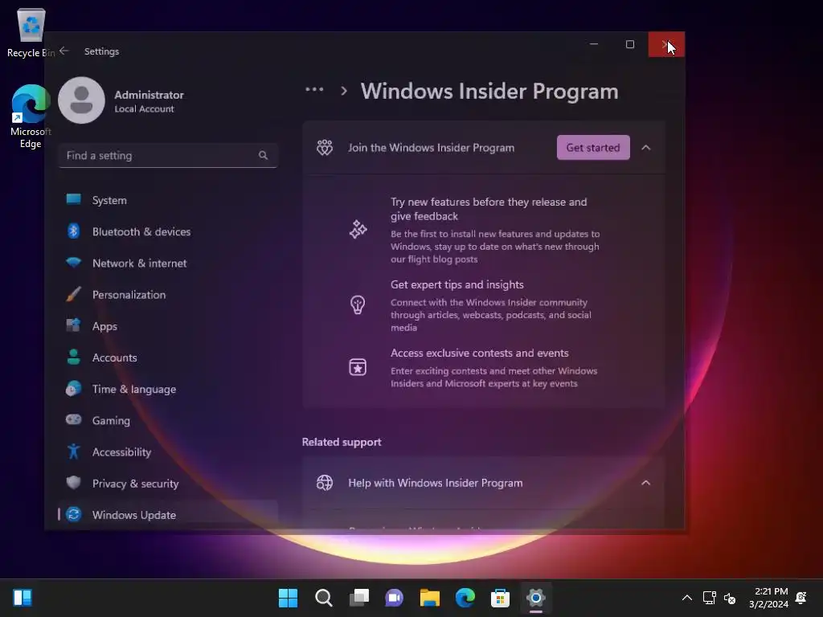The height and width of the screenshot is (617, 823).
Task: Click the Find a setting search field
Action: [168, 155]
